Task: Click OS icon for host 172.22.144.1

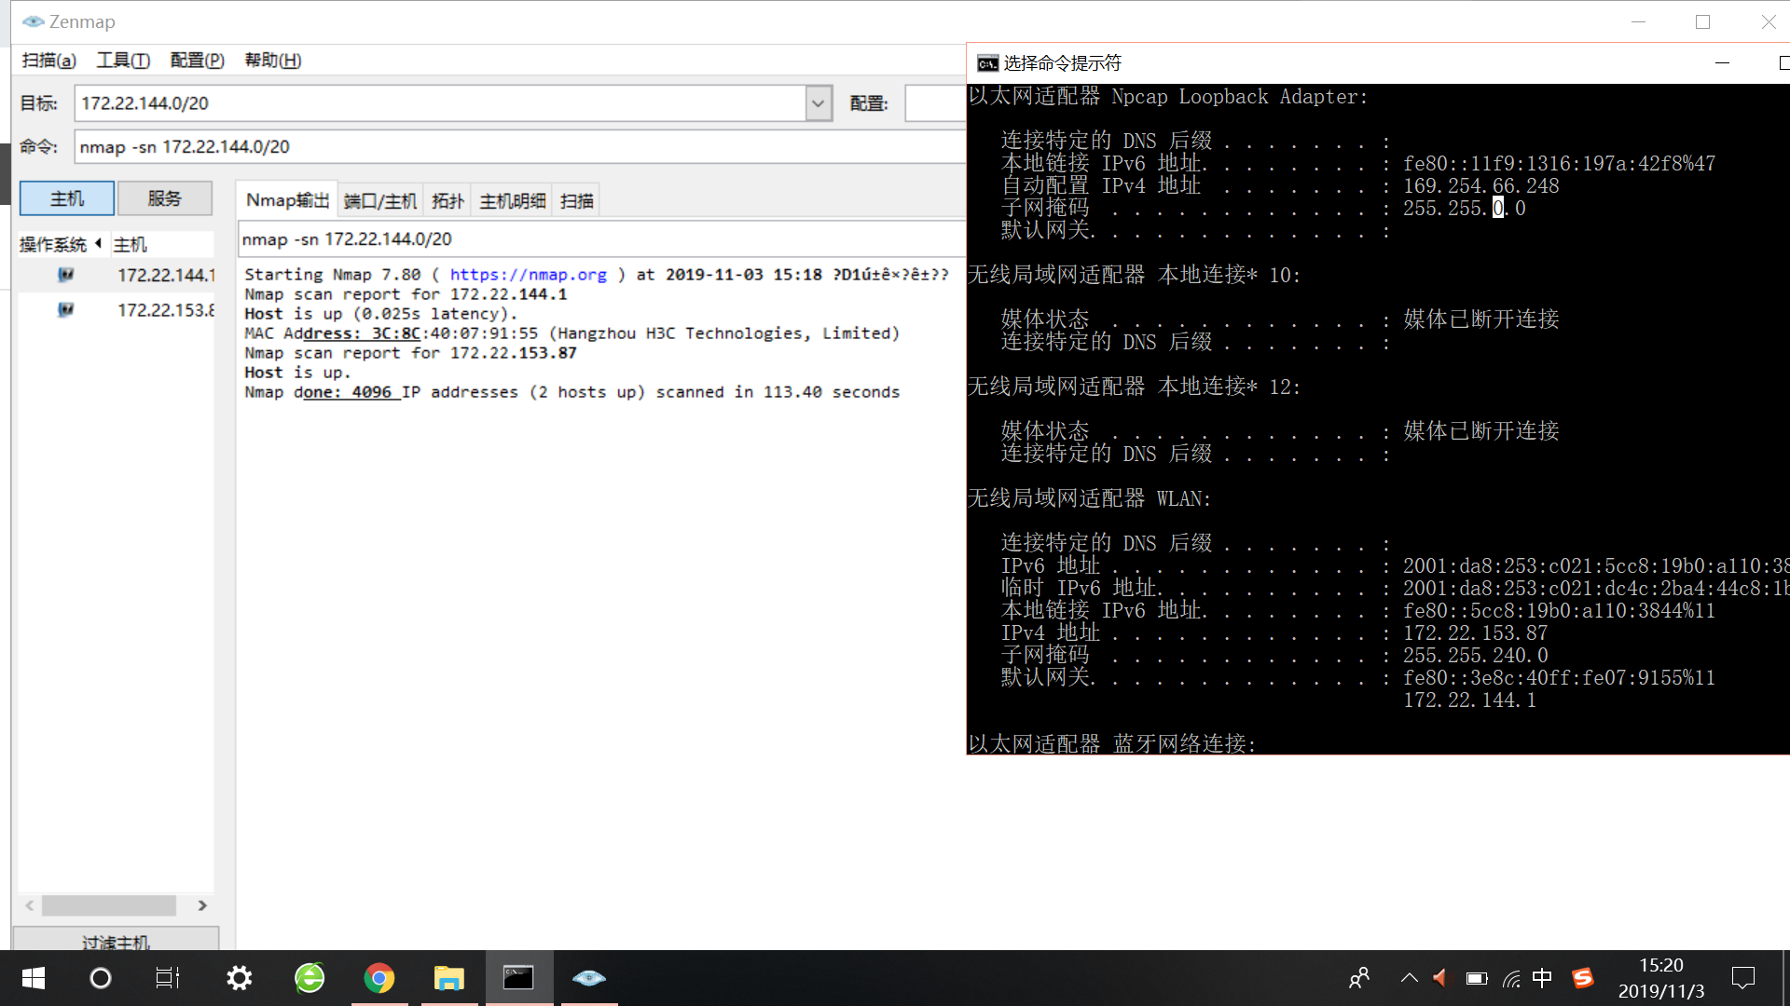Action: click(65, 275)
